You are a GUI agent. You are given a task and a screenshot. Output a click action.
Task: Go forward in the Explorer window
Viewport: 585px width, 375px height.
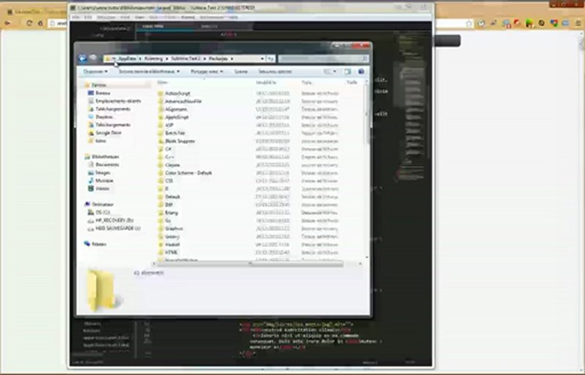tap(93, 58)
